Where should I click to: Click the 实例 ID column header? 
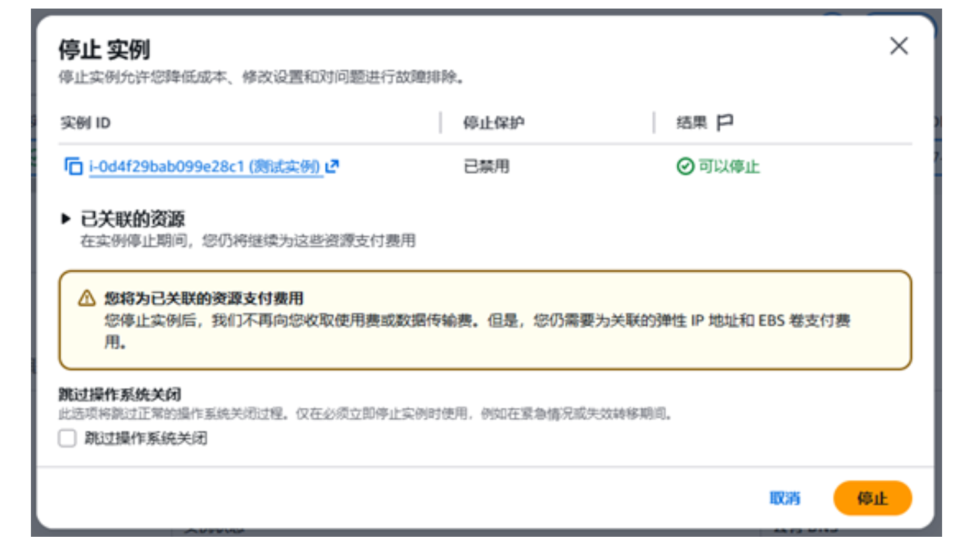86,123
